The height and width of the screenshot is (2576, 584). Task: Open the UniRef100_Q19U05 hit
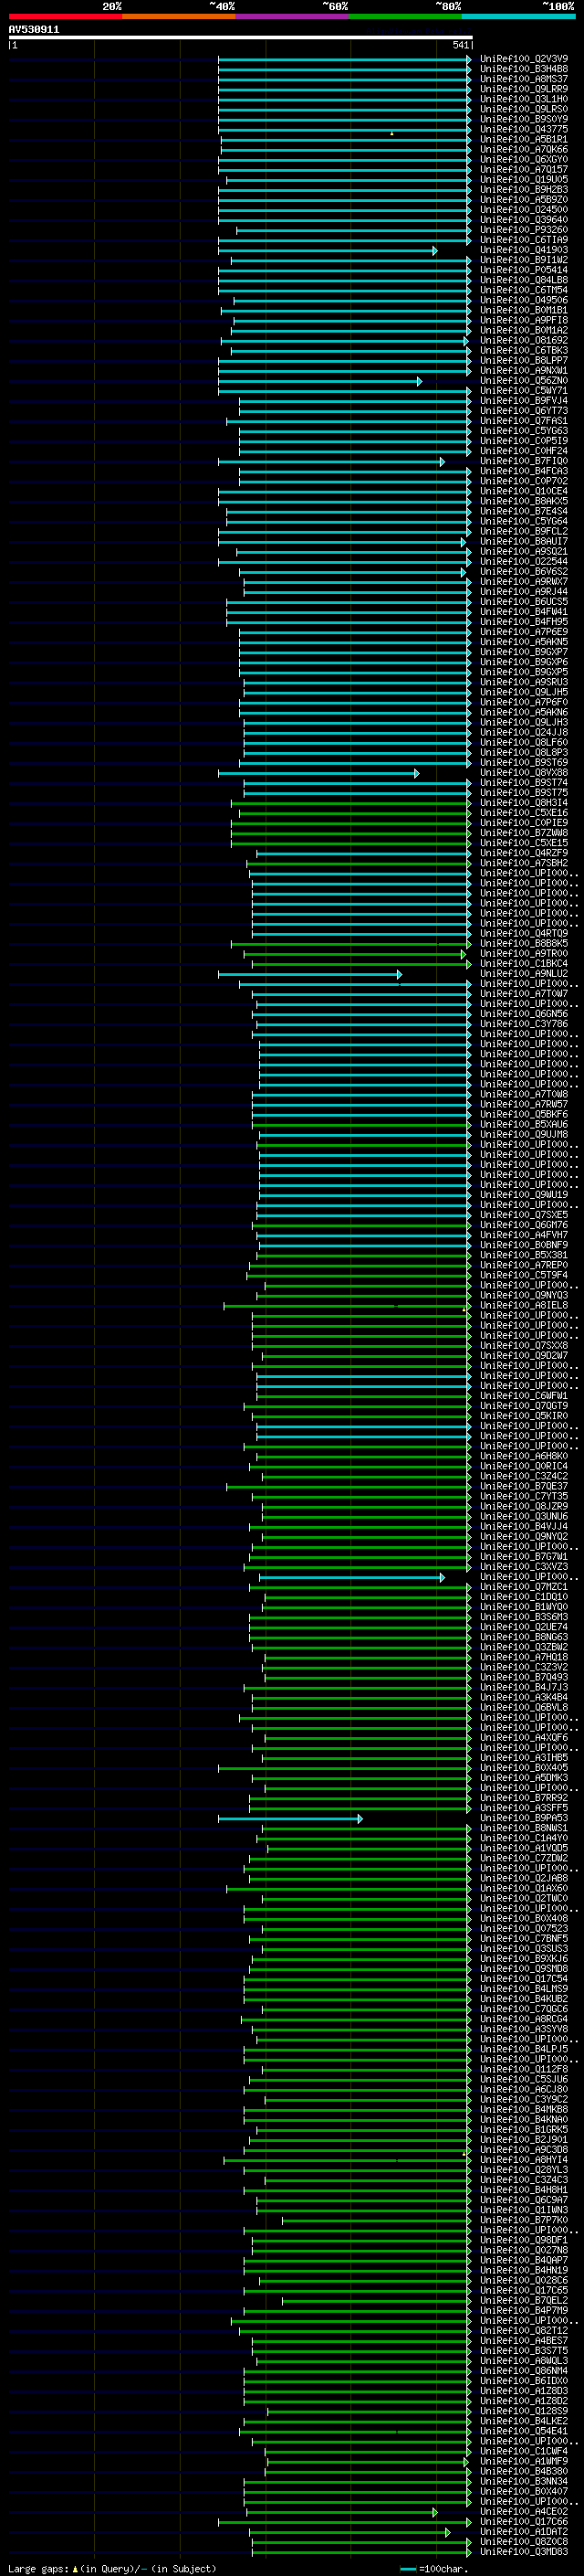coord(524,180)
